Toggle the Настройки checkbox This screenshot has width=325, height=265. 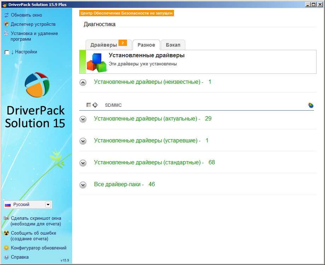(7, 52)
